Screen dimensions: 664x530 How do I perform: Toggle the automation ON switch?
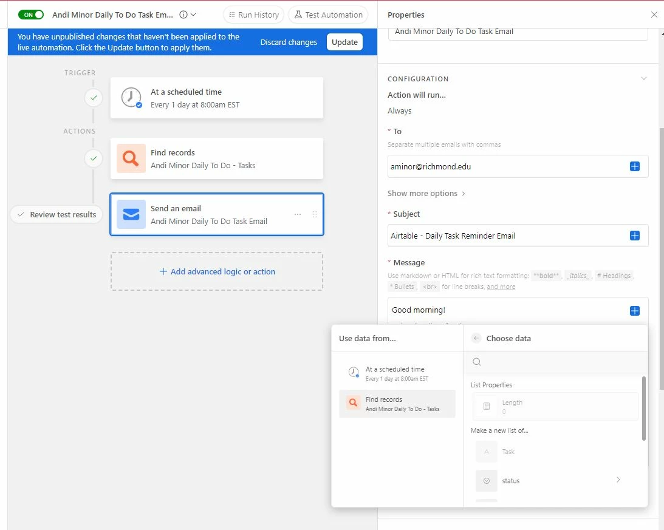(x=31, y=15)
